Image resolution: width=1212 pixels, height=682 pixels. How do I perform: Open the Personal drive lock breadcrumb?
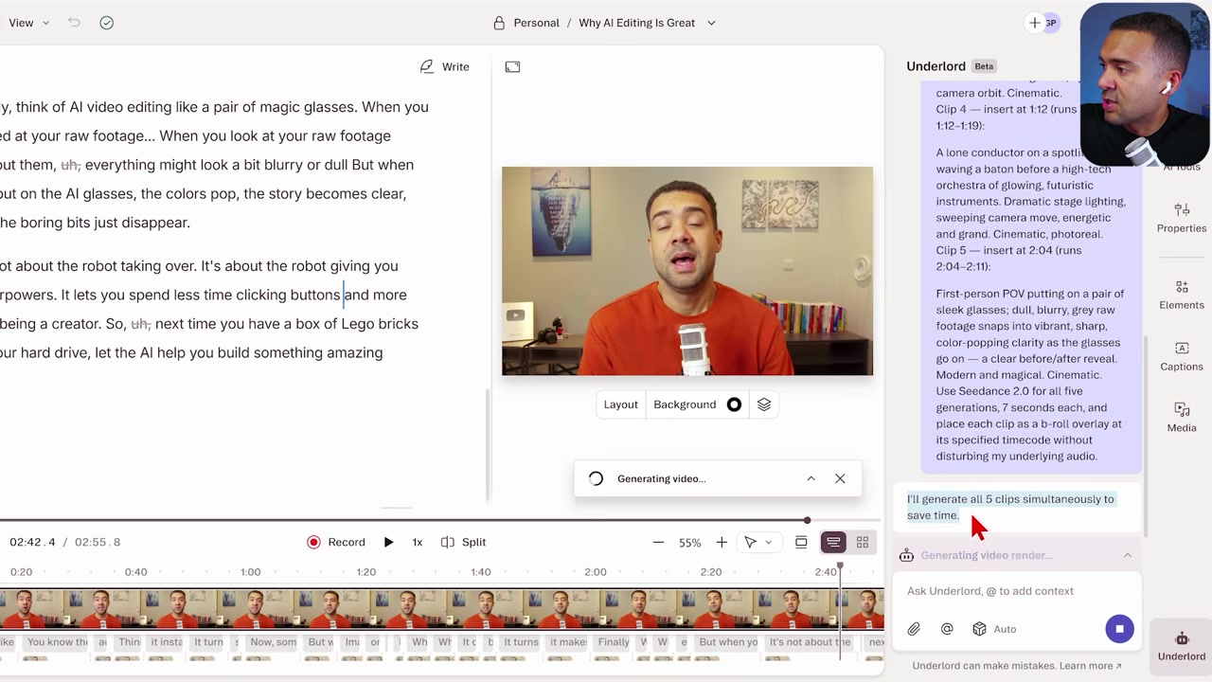[526, 23]
